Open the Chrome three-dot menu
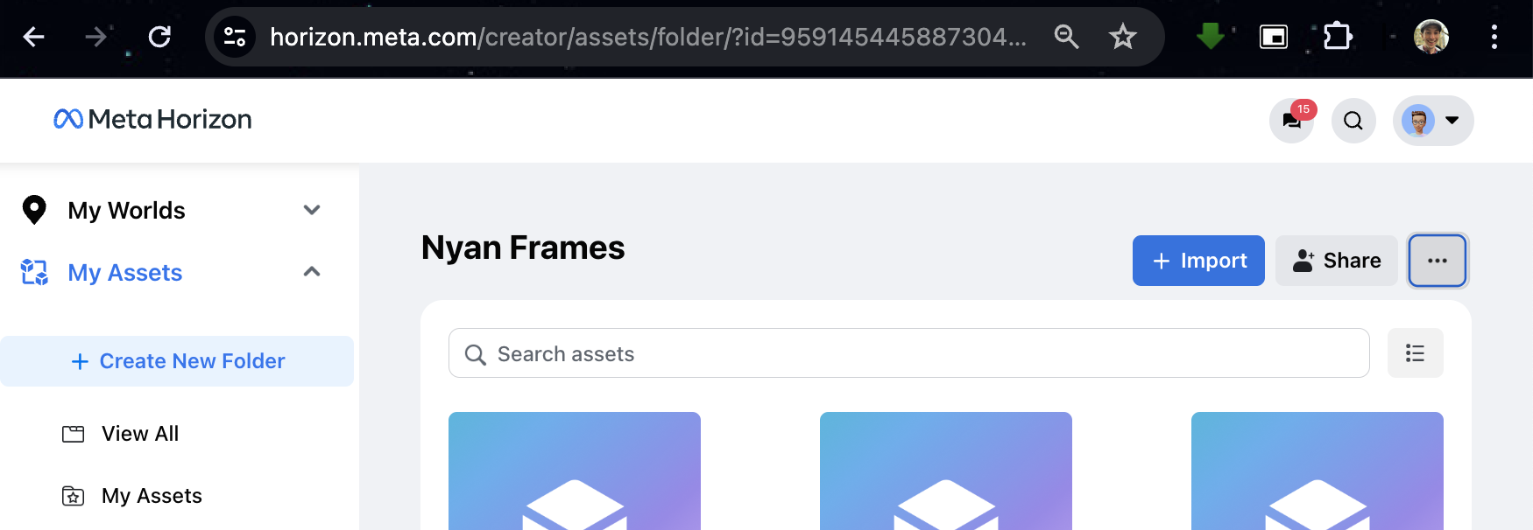Screen dimensions: 1533x530 click(x=1494, y=37)
